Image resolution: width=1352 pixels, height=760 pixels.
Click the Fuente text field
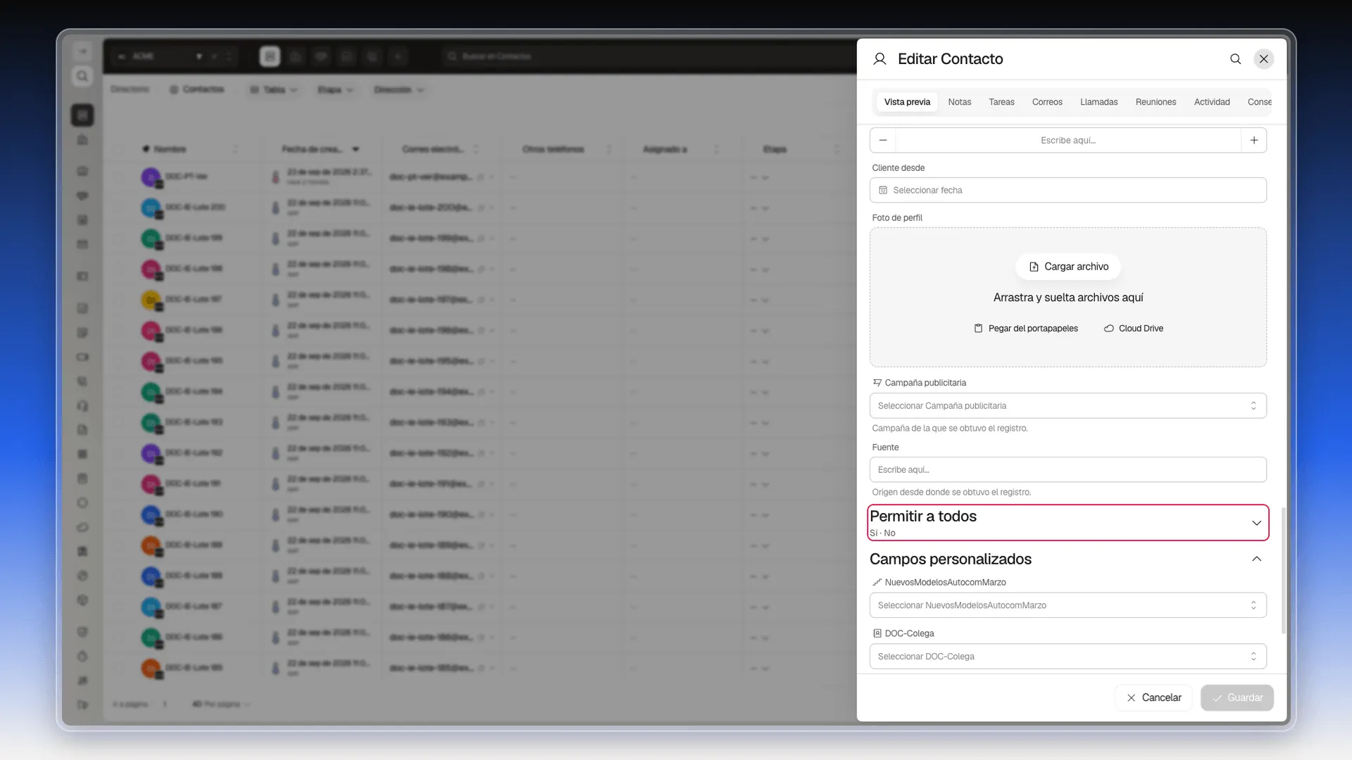[1068, 470]
